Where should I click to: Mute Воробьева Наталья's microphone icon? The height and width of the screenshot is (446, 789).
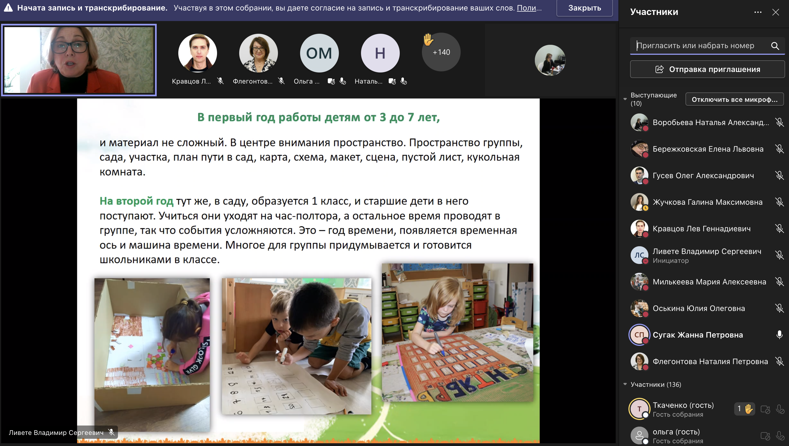pyautogui.click(x=780, y=122)
